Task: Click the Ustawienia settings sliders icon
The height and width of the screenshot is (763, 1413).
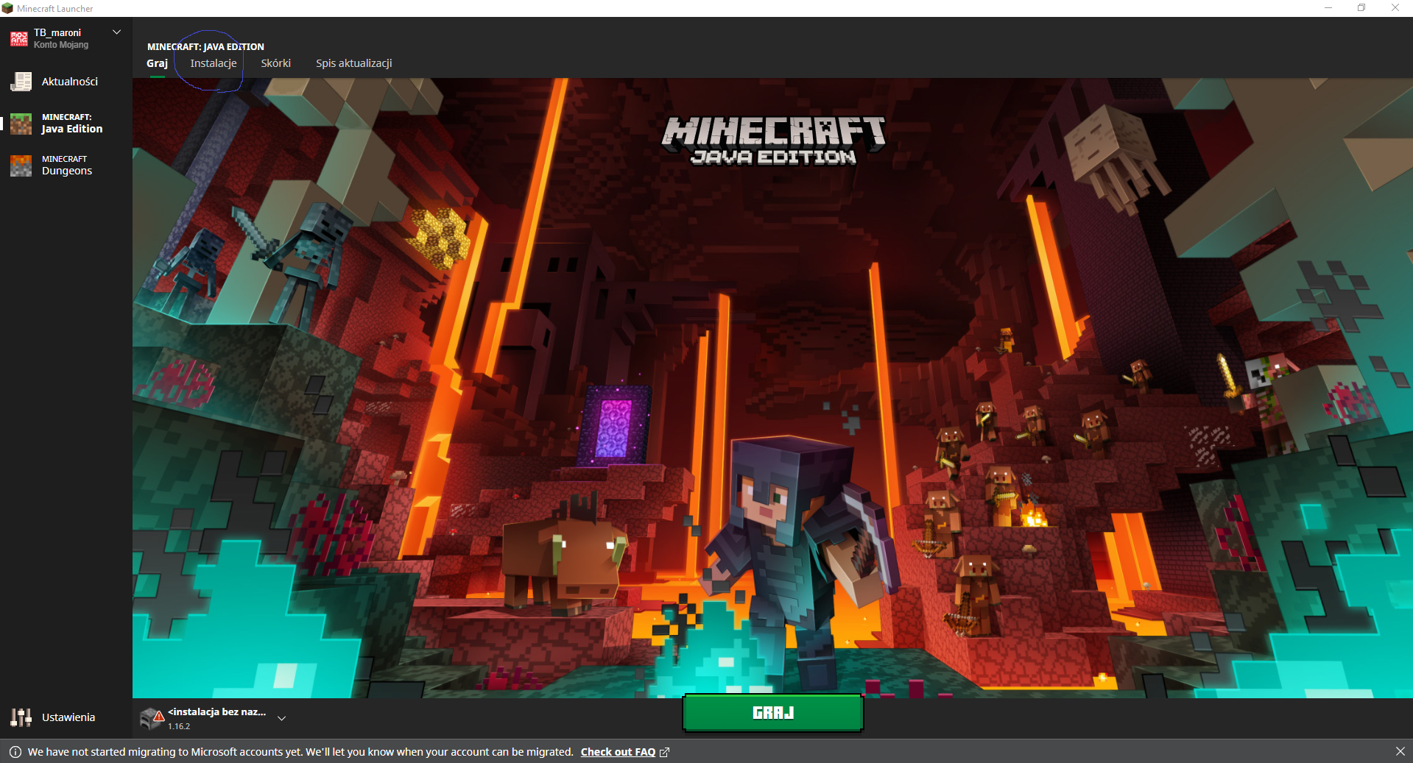Action: click(21, 717)
